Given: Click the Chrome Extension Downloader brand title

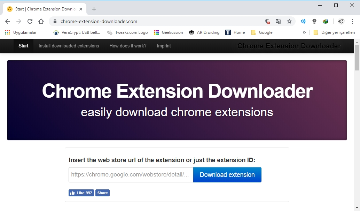Looking at the screenshot, I should (289, 46).
